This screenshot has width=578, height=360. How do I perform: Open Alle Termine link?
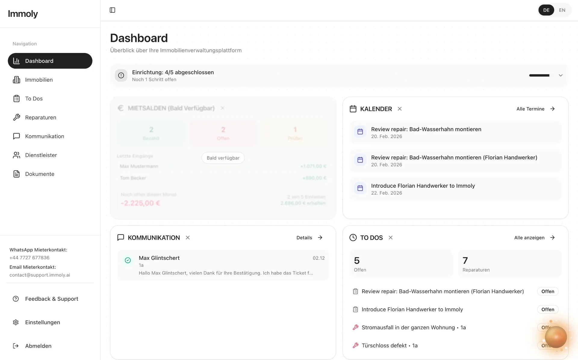pyautogui.click(x=530, y=109)
